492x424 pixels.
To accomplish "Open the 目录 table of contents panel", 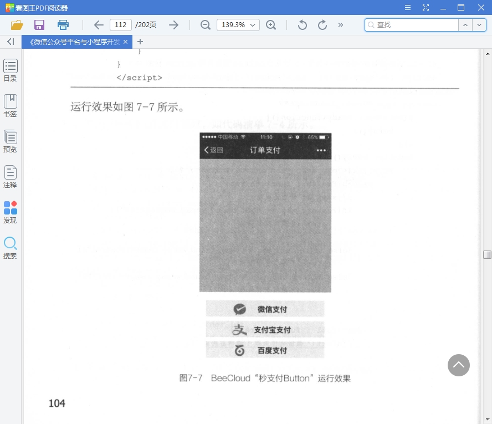I will [11, 70].
